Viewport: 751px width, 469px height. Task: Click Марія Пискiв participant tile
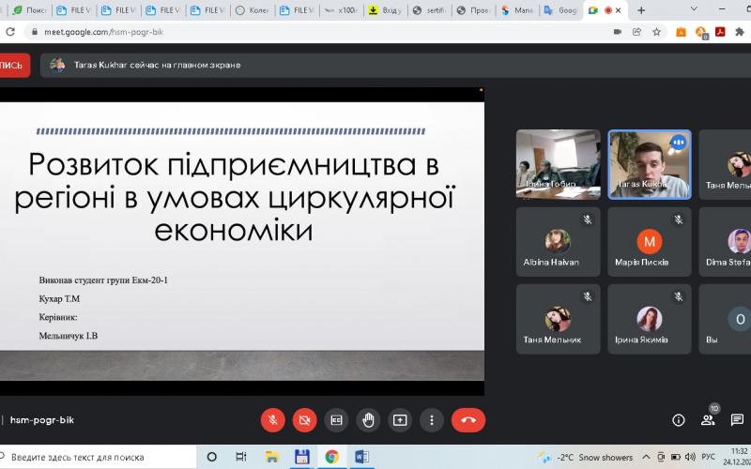pos(650,242)
